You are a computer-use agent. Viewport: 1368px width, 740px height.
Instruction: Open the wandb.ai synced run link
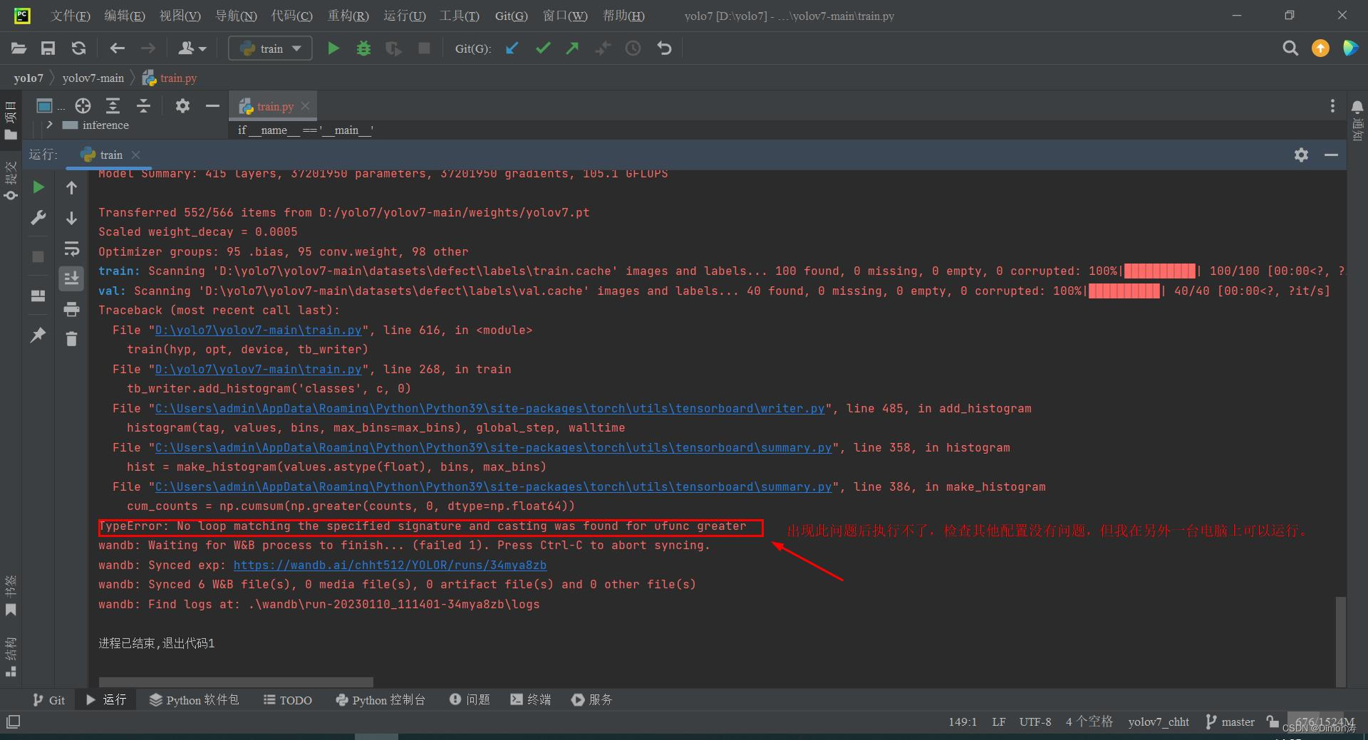[390, 565]
